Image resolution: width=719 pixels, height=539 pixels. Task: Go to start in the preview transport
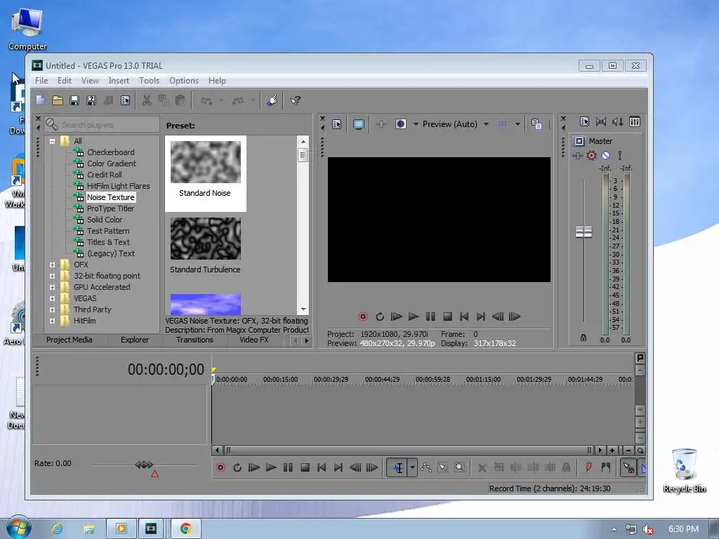coord(464,317)
